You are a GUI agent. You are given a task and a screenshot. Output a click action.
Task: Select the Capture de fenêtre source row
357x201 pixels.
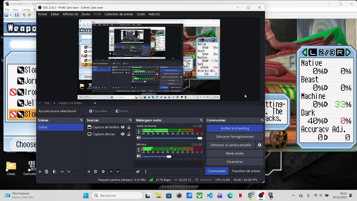pos(109,127)
